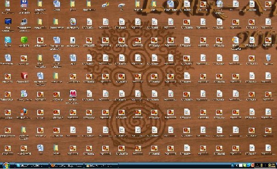Select the folder right of the floppy disk

point(40,4)
